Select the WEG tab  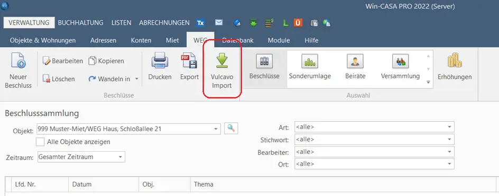(200, 40)
